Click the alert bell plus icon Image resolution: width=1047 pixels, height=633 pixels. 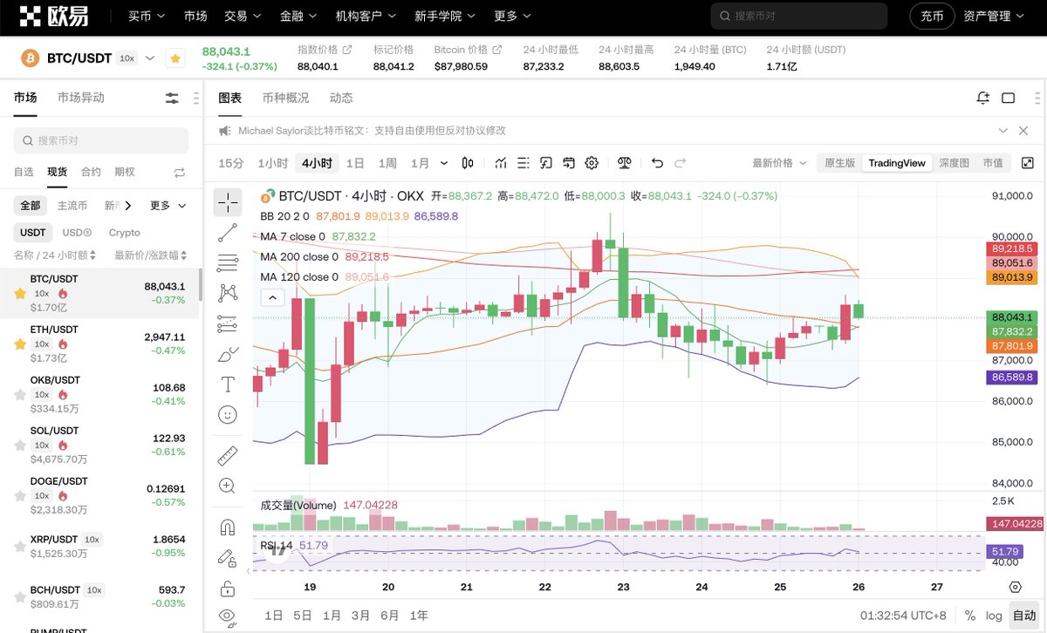point(983,98)
